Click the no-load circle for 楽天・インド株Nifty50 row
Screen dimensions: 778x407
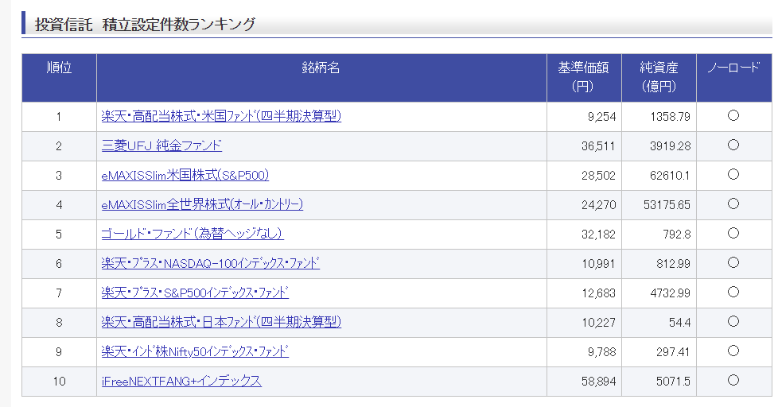[x=733, y=351]
